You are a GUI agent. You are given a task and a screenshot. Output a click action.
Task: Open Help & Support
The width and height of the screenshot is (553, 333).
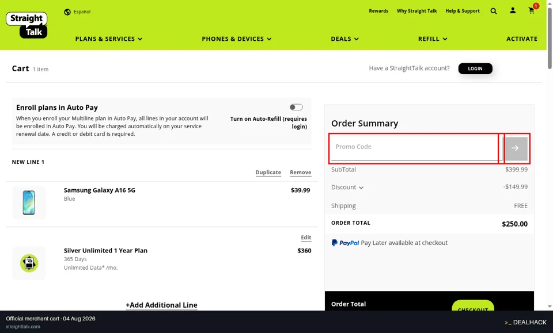[463, 11]
